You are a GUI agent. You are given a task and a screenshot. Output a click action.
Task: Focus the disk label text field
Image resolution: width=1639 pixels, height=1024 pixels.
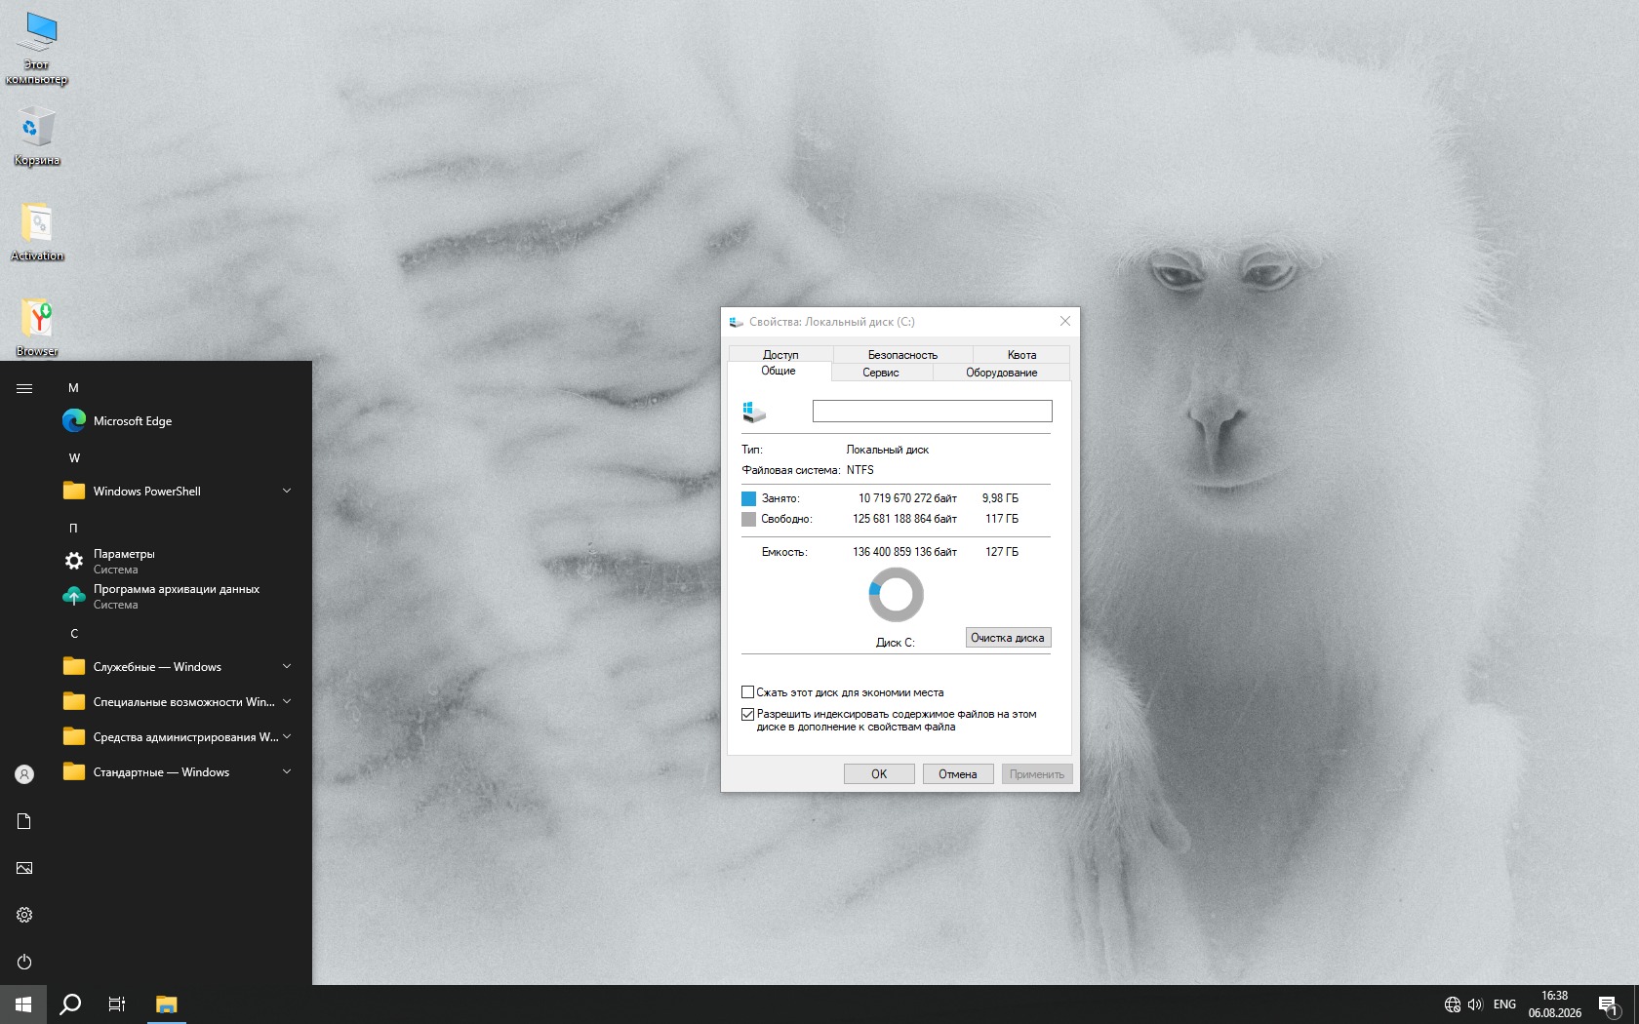coord(933,412)
